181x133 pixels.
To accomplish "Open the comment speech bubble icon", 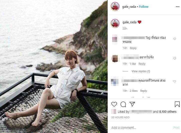I will click(x=123, y=104).
